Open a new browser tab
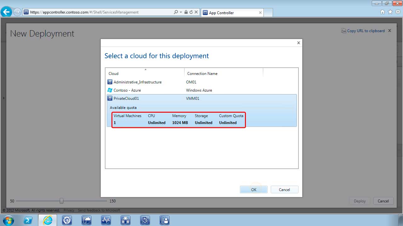Viewport: 403px width, 226px height. click(x=268, y=13)
